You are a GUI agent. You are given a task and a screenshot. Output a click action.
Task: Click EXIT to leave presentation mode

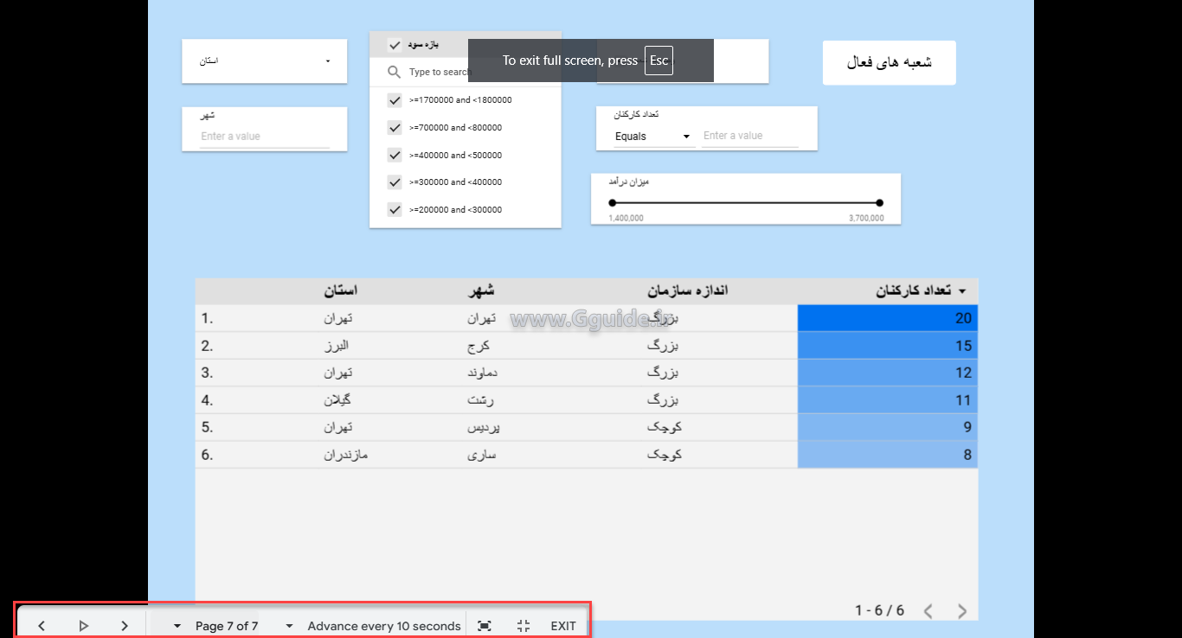point(562,625)
